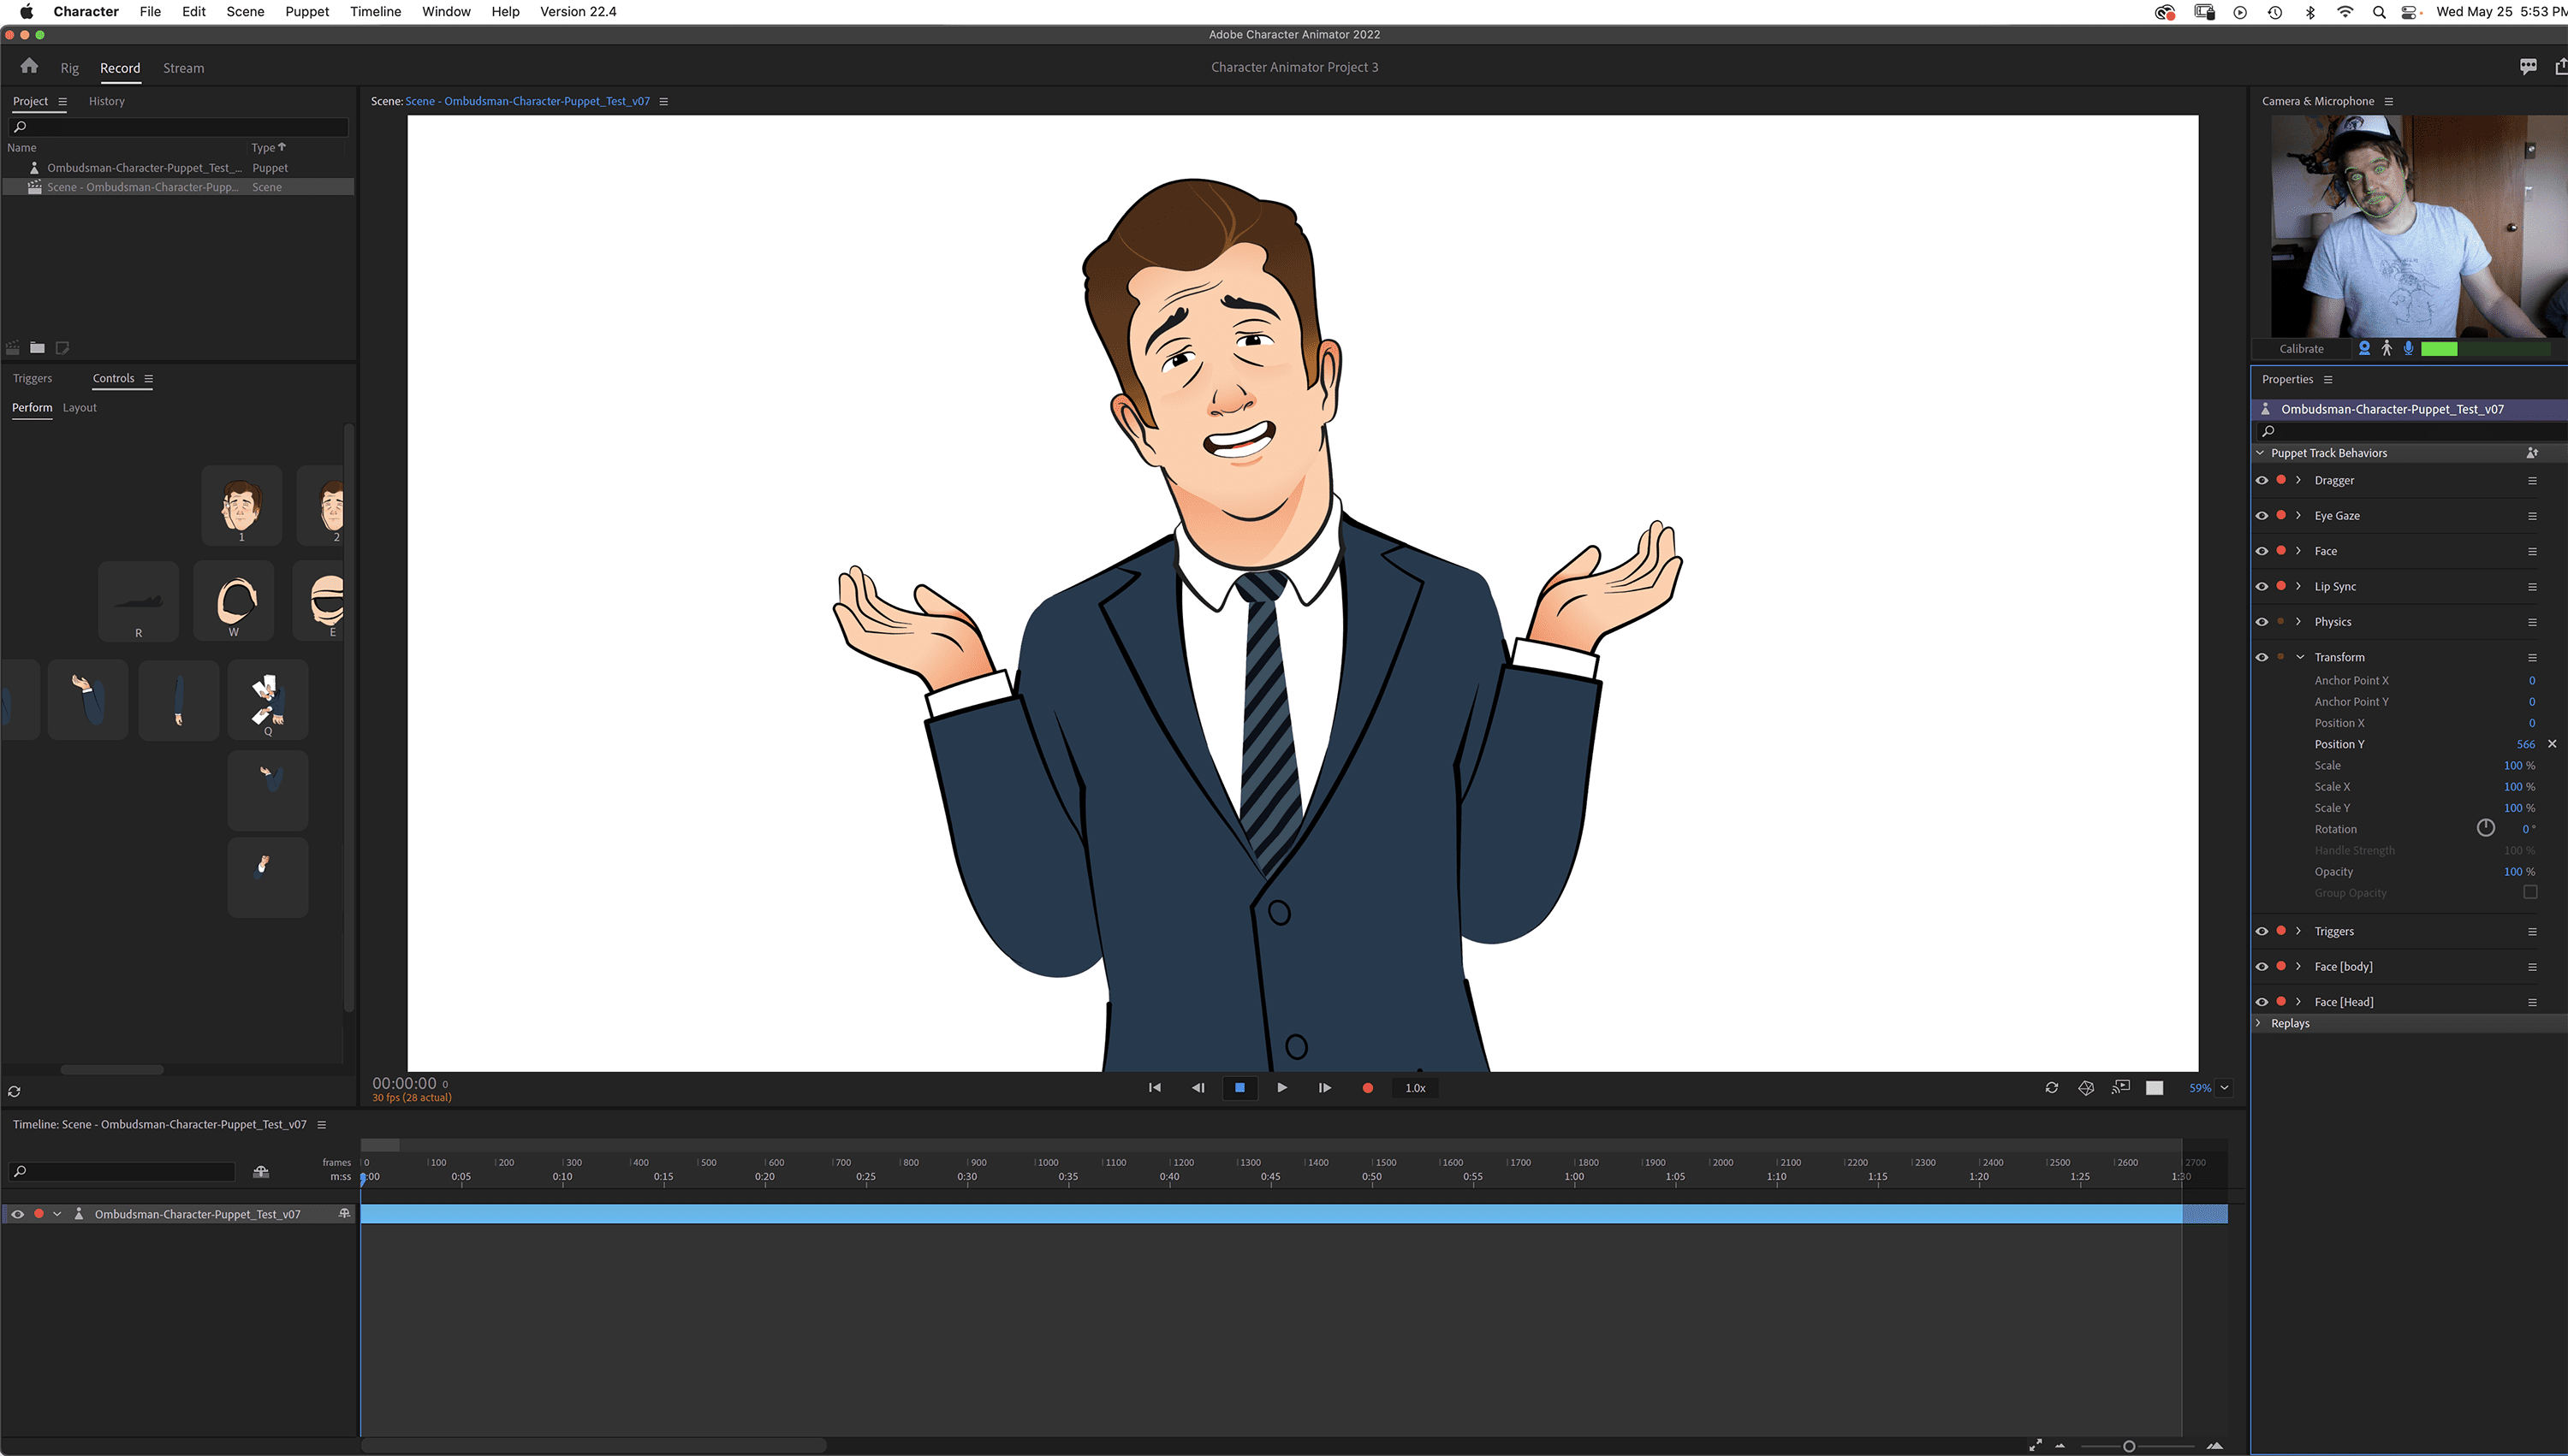This screenshot has height=1456, width=2568.
Task: Open the Puppet menu in menu bar
Action: [306, 12]
